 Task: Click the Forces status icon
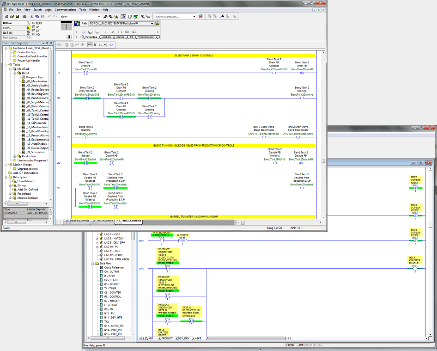coord(29,28)
